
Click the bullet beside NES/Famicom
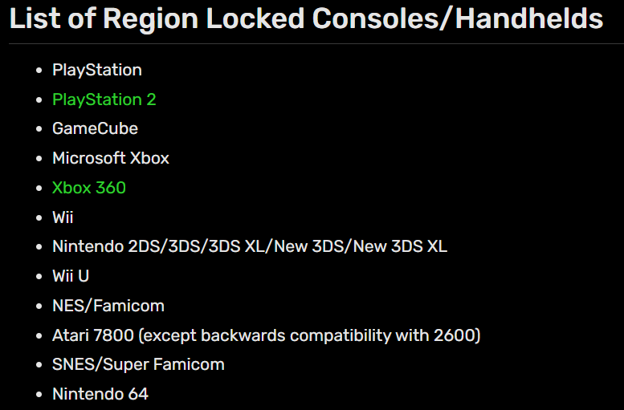point(39,306)
